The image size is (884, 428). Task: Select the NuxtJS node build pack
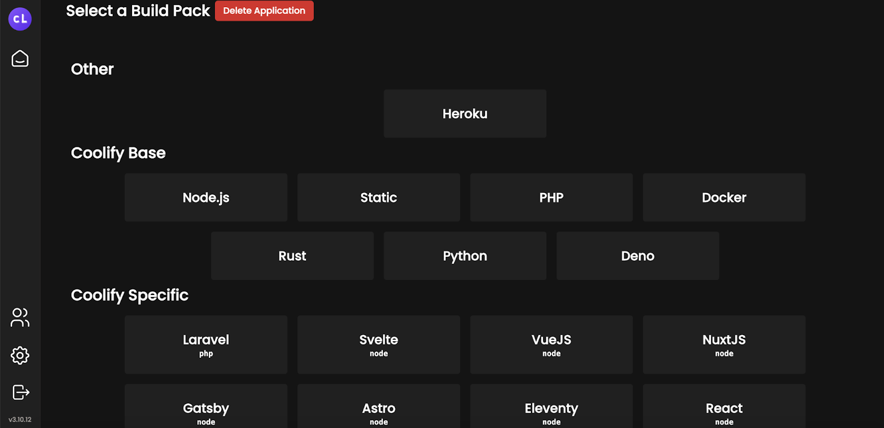[724, 345]
